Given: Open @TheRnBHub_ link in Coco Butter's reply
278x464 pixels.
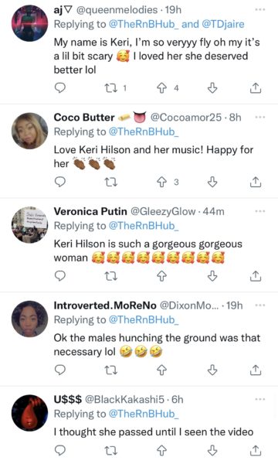Looking at the screenshot, I should coord(144,131).
